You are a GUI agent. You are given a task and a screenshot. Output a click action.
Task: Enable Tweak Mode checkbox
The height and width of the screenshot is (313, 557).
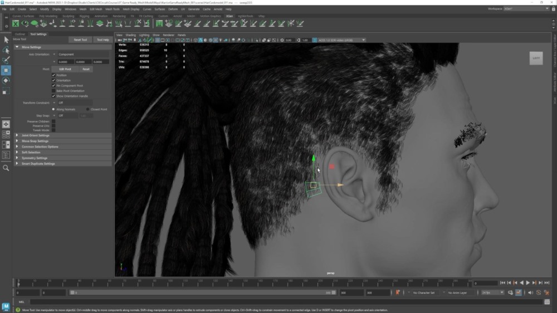[53, 130]
